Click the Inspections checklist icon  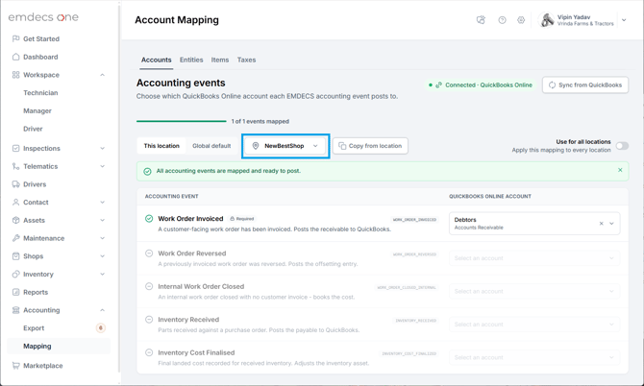coord(15,148)
